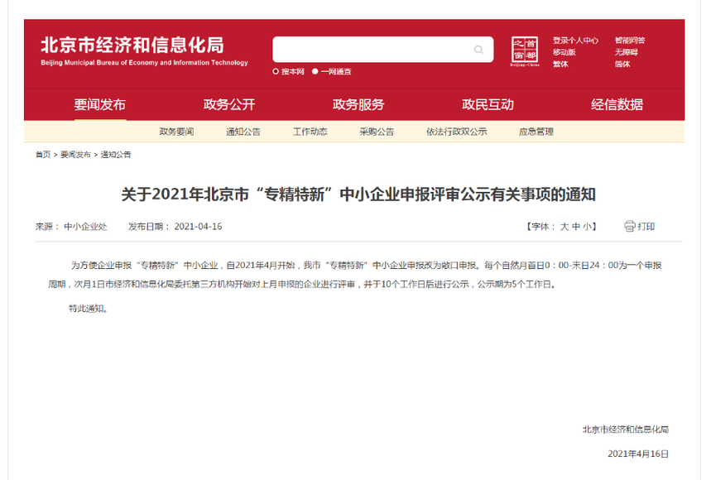
Task: Open the 应急管理 submenu item
Action: (x=536, y=132)
